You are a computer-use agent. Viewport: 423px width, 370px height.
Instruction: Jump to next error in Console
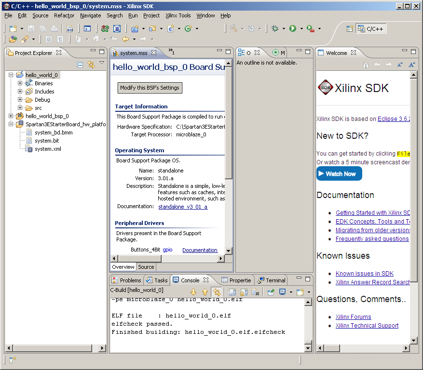193,292
